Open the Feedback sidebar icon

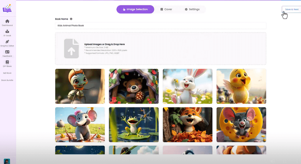tap(7, 52)
